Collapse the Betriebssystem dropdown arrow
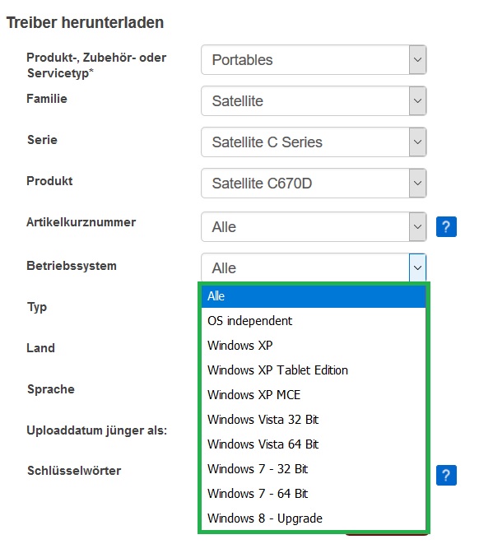The height and width of the screenshot is (544, 479). coord(417,267)
